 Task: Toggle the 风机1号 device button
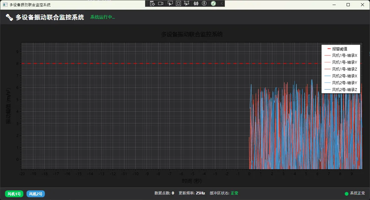point(14,194)
